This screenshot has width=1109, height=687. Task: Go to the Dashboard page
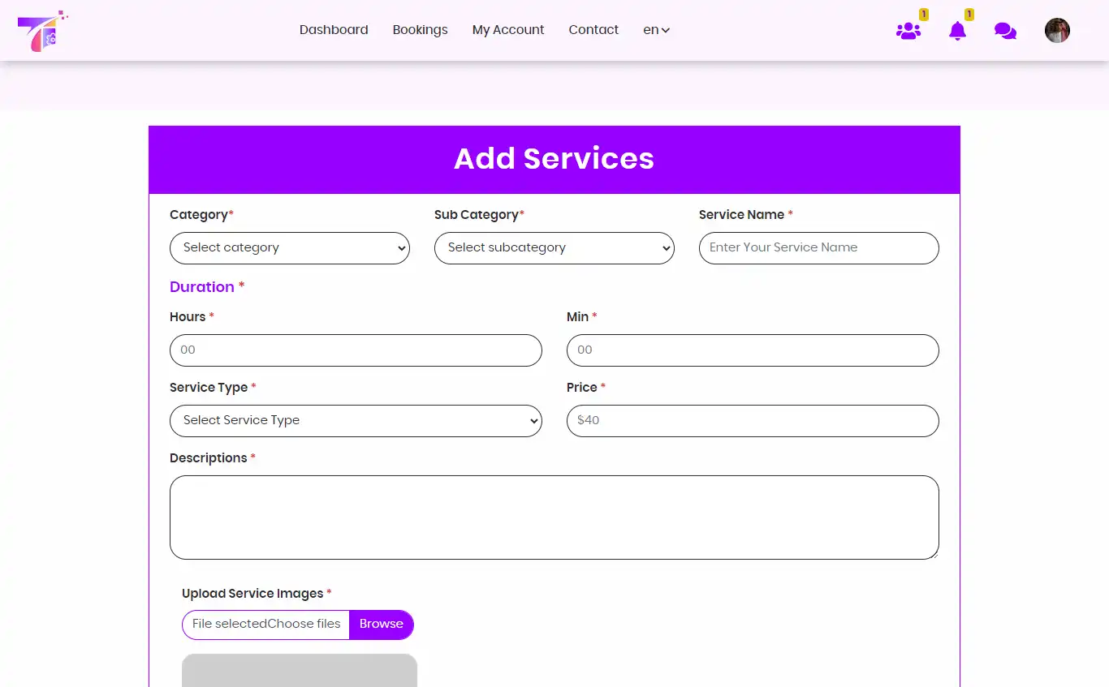pyautogui.click(x=334, y=30)
